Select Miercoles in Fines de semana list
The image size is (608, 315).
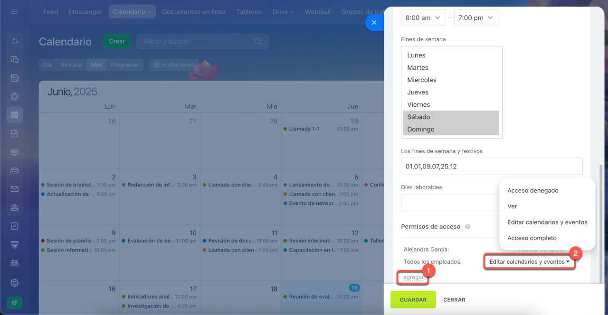pyautogui.click(x=451, y=80)
